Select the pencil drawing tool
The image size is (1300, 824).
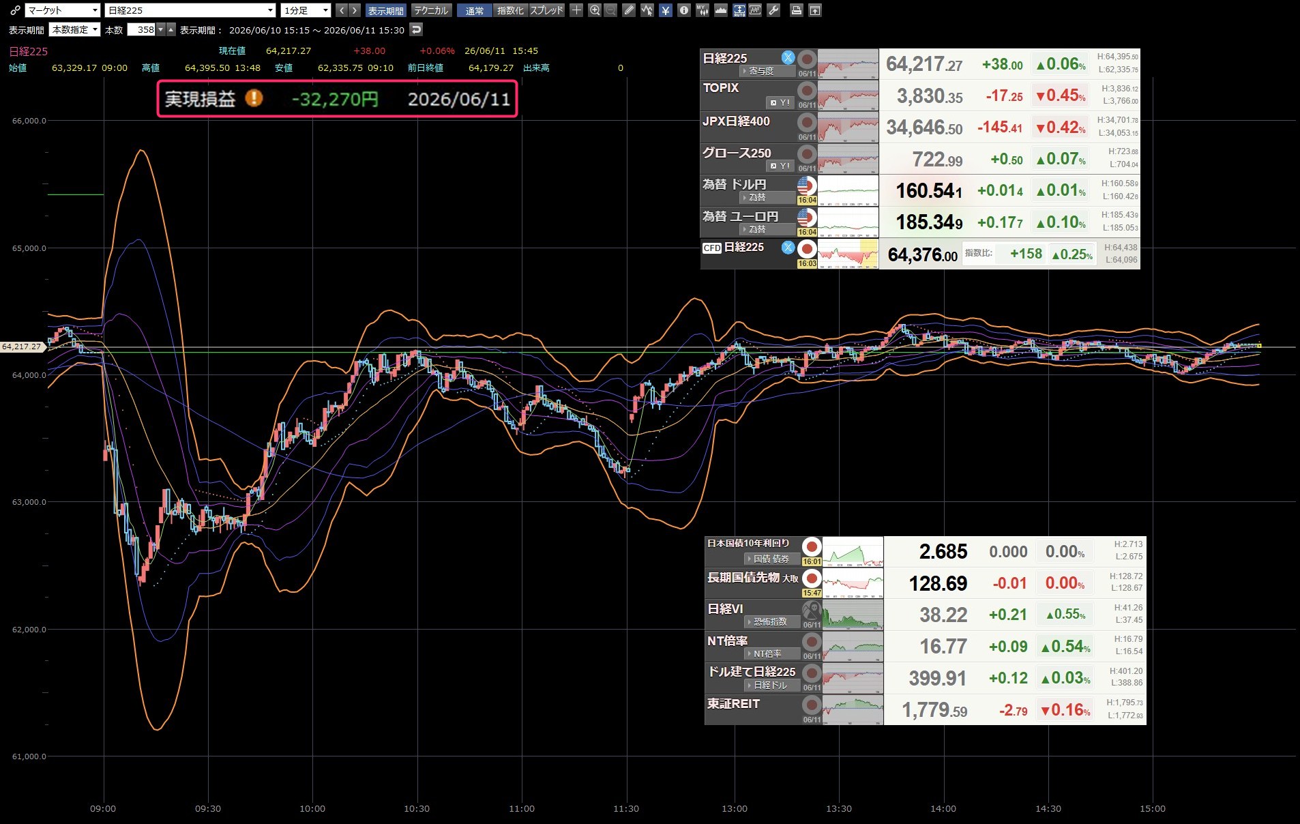pos(629,10)
